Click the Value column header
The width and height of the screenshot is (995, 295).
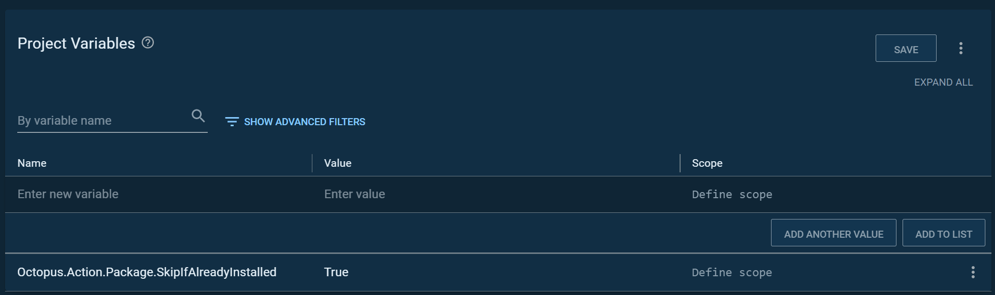click(337, 163)
